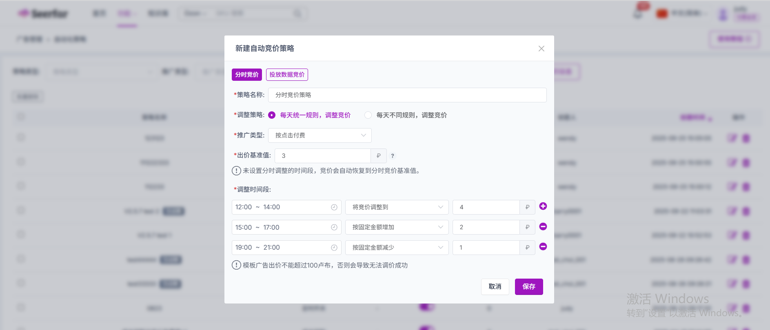Open the 按固定金额减少 dropdown
The height and width of the screenshot is (330, 770).
pyautogui.click(x=397, y=248)
